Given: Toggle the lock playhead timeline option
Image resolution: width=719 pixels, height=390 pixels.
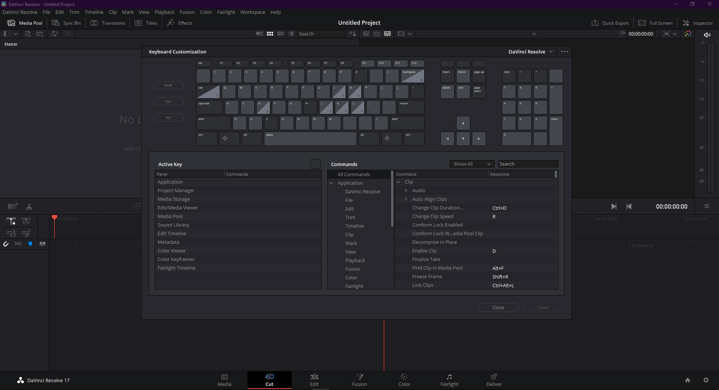Looking at the screenshot, I should tap(11, 222).
